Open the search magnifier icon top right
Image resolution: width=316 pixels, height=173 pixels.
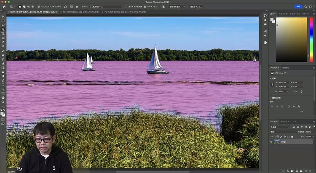point(305,7)
